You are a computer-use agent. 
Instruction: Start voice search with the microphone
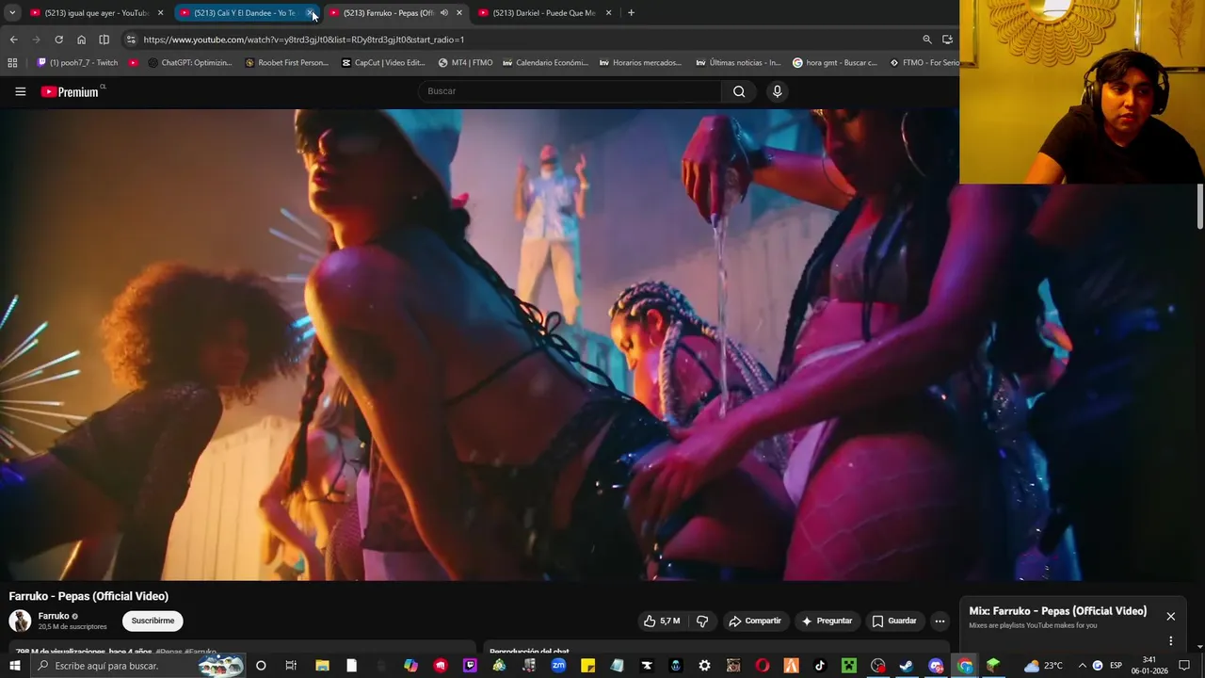pos(777,91)
